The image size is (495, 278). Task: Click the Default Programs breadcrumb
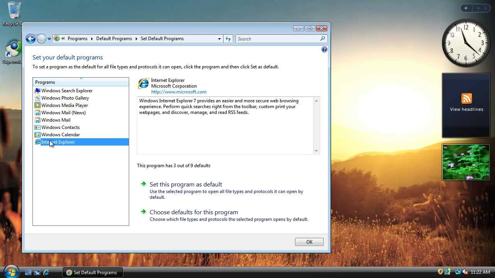[114, 39]
